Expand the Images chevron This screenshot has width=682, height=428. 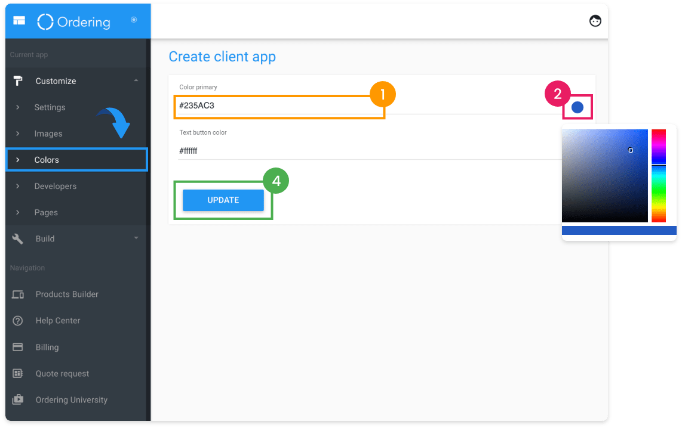[18, 134]
